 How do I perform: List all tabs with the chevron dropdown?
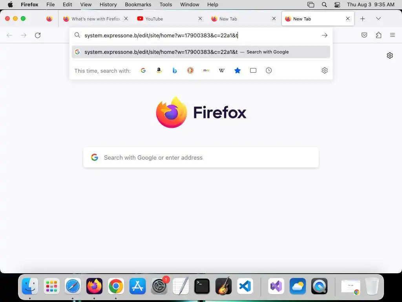378,18
